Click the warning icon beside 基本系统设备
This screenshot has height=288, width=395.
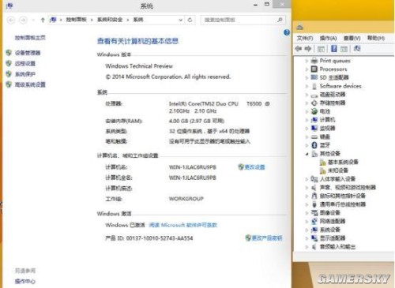click(323, 163)
